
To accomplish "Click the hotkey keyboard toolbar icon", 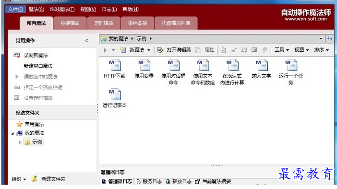I will click(244, 50).
